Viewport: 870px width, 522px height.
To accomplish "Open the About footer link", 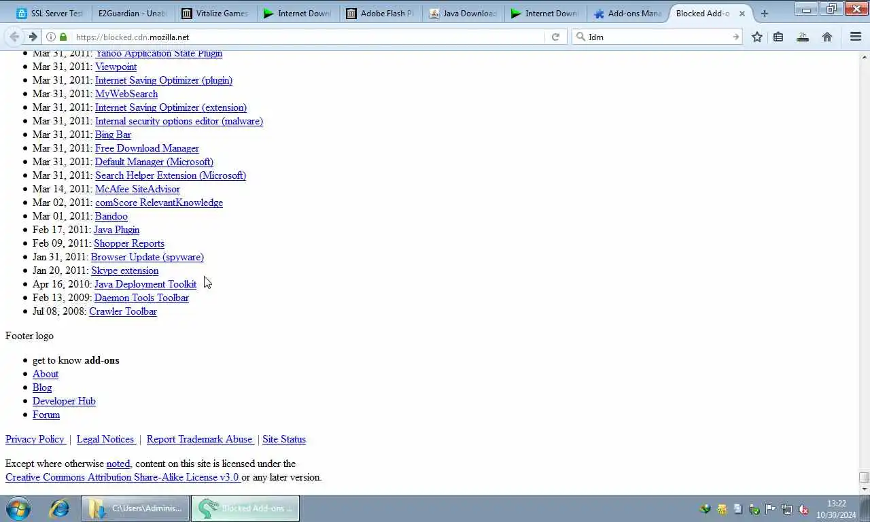I will tap(46, 374).
